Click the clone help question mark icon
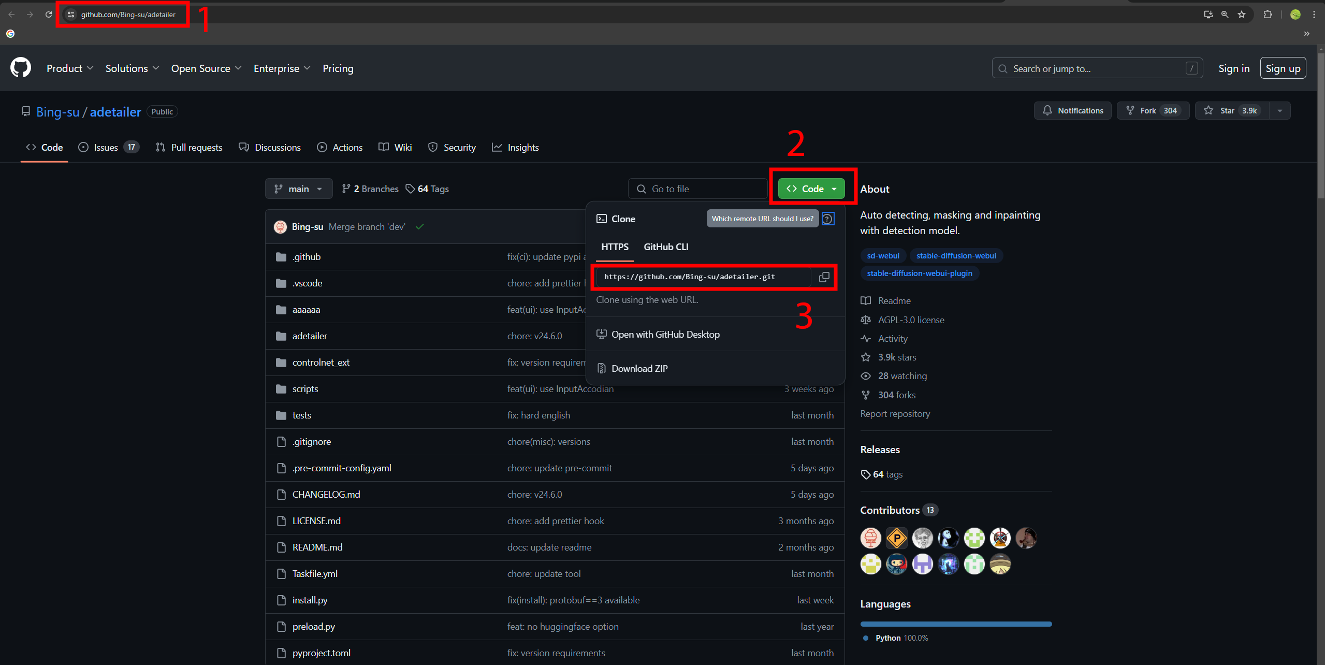 828,219
